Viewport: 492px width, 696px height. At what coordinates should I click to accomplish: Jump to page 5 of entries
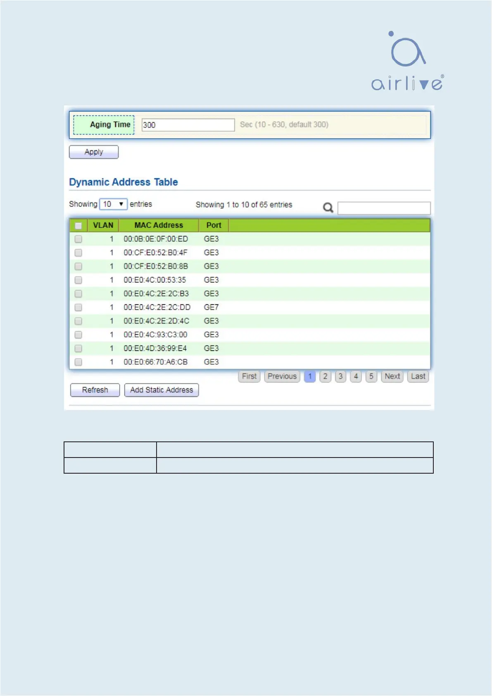(371, 377)
